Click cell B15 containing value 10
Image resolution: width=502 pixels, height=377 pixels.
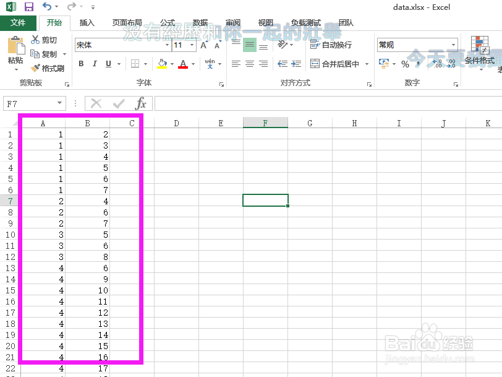87,290
